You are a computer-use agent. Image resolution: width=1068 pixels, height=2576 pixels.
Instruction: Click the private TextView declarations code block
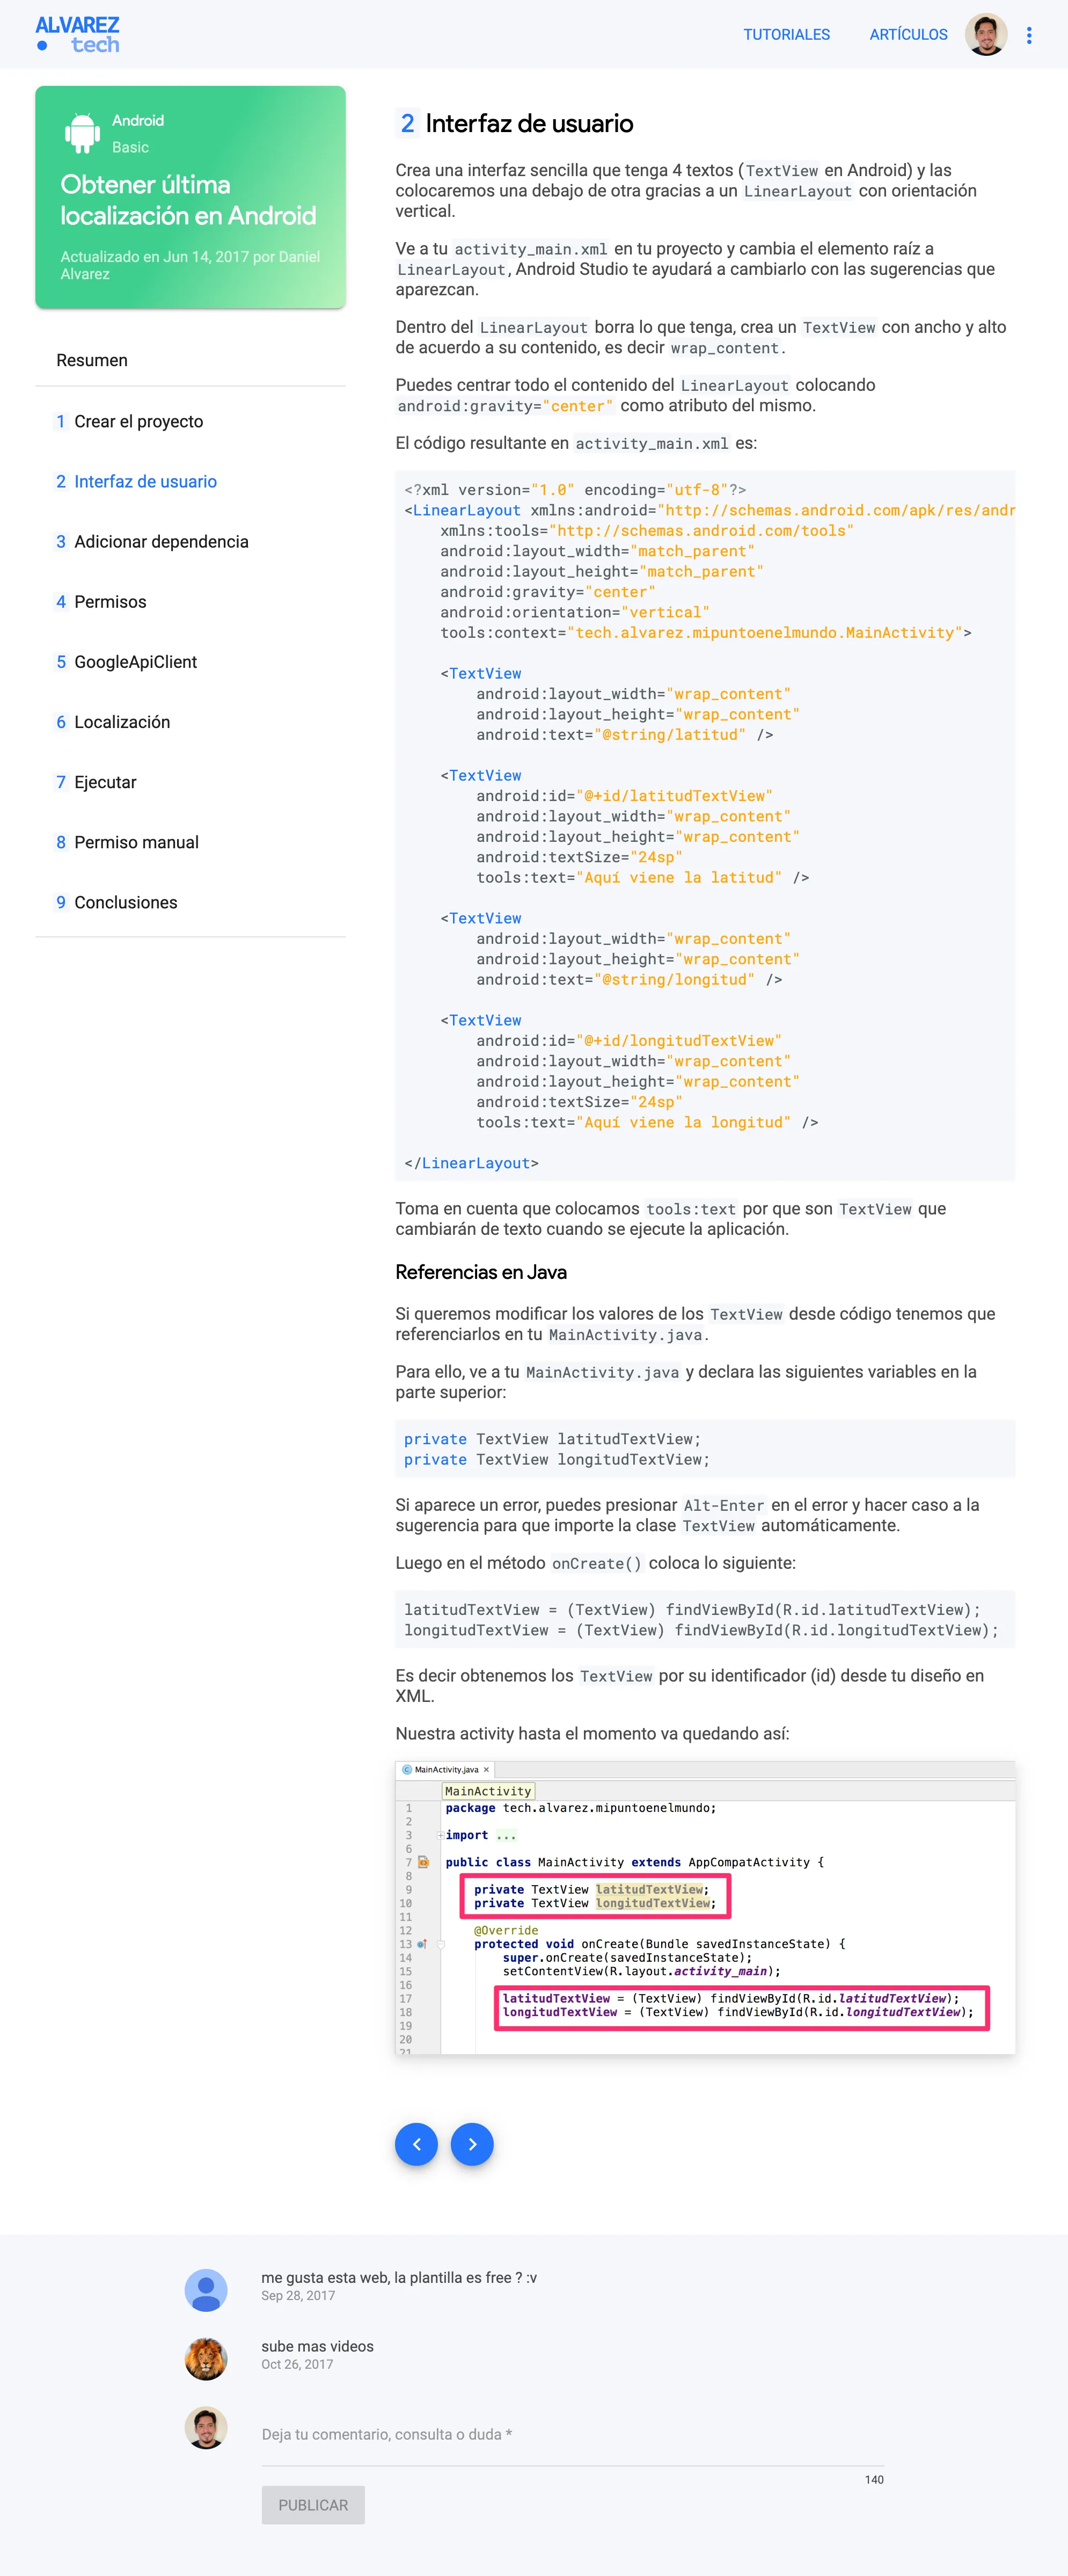(705, 1449)
